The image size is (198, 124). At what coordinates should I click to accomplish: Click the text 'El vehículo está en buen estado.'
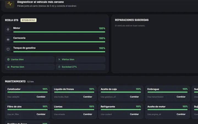[130, 26]
